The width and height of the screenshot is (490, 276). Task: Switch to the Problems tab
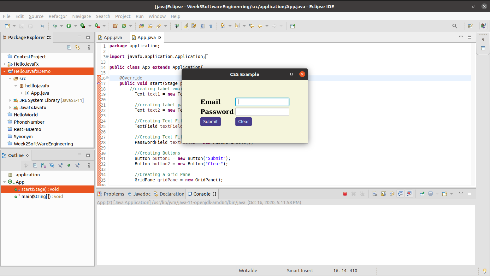click(x=111, y=194)
